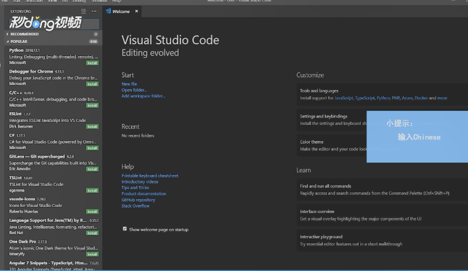Image resolution: width=468 pixels, height=271 pixels.
Task: Install the TSLint extension
Action: pyautogui.click(x=92, y=190)
